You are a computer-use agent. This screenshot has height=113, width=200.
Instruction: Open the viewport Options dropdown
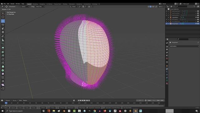[x=161, y=7]
